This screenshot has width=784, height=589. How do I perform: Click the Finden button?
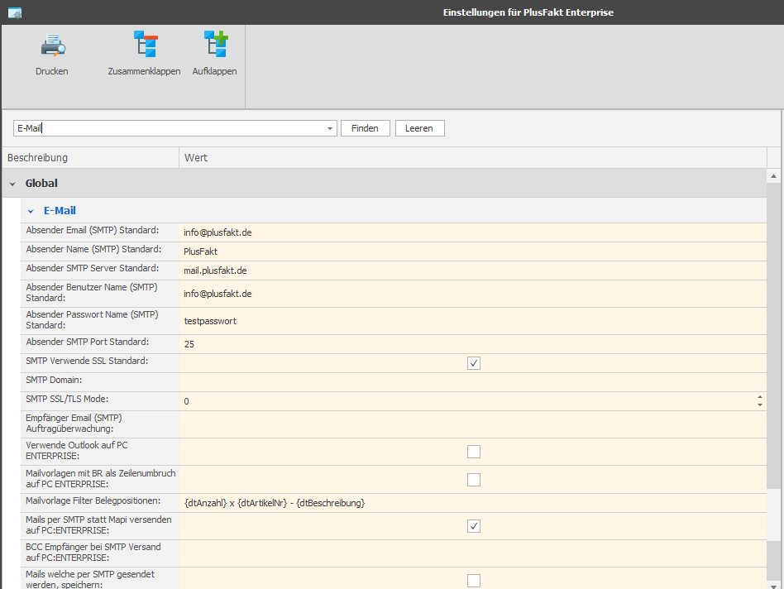tap(365, 128)
